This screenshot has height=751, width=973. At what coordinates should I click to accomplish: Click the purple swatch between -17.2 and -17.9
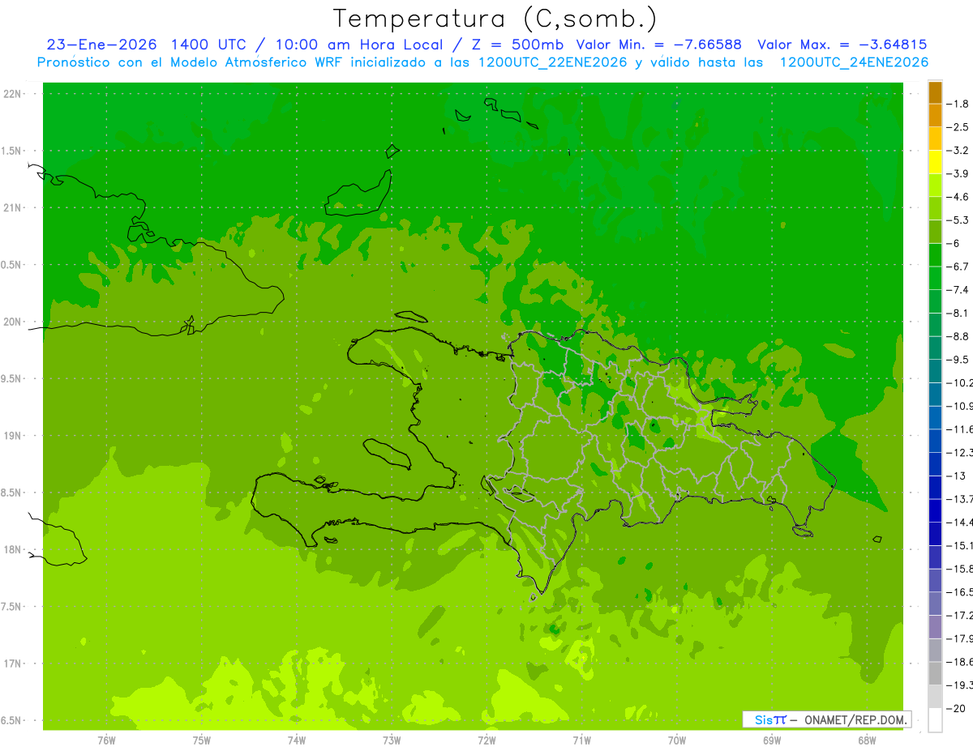click(935, 626)
